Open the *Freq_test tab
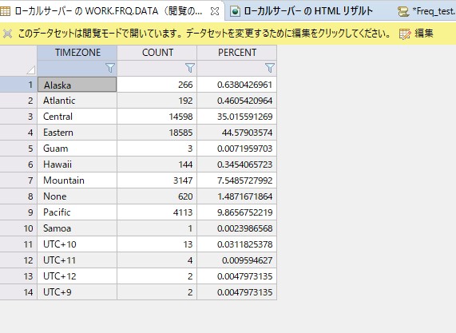The image size is (456, 333). point(426,11)
